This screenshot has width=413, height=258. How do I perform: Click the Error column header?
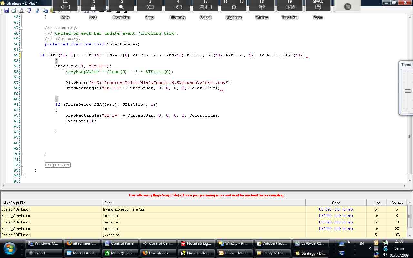(x=203, y=203)
